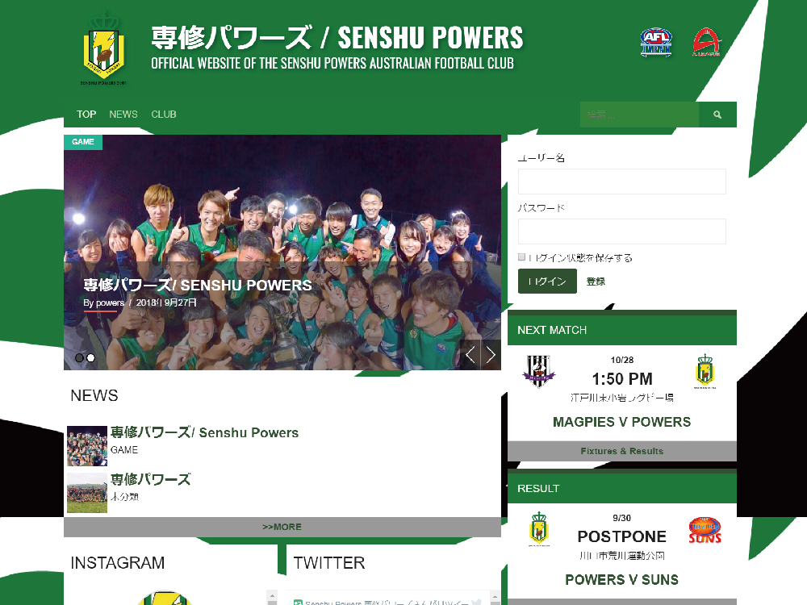Click the site title 専修パワーズ / SENSHU POWERS

[x=337, y=38]
